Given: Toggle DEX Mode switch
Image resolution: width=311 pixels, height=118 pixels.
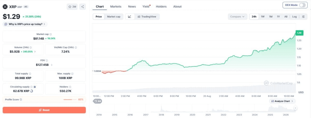Looking at the screenshot, I should [302, 5].
